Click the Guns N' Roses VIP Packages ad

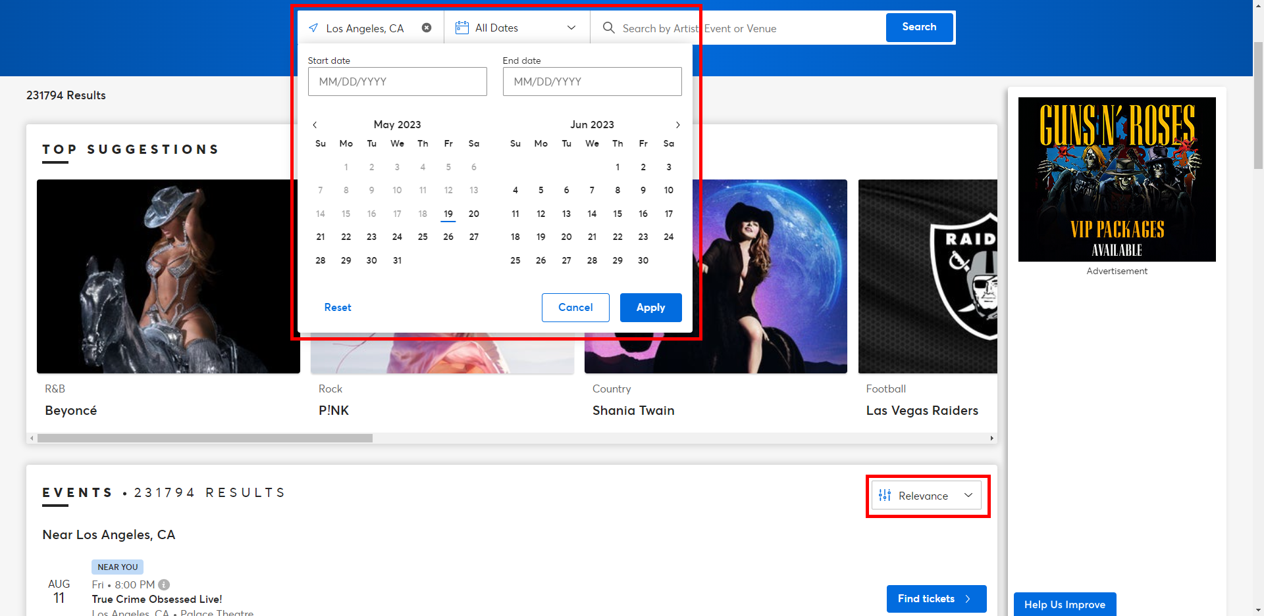tap(1117, 179)
